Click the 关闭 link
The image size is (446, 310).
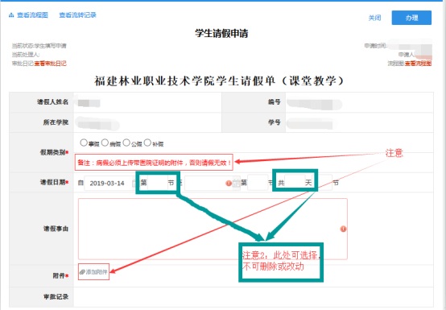[374, 18]
